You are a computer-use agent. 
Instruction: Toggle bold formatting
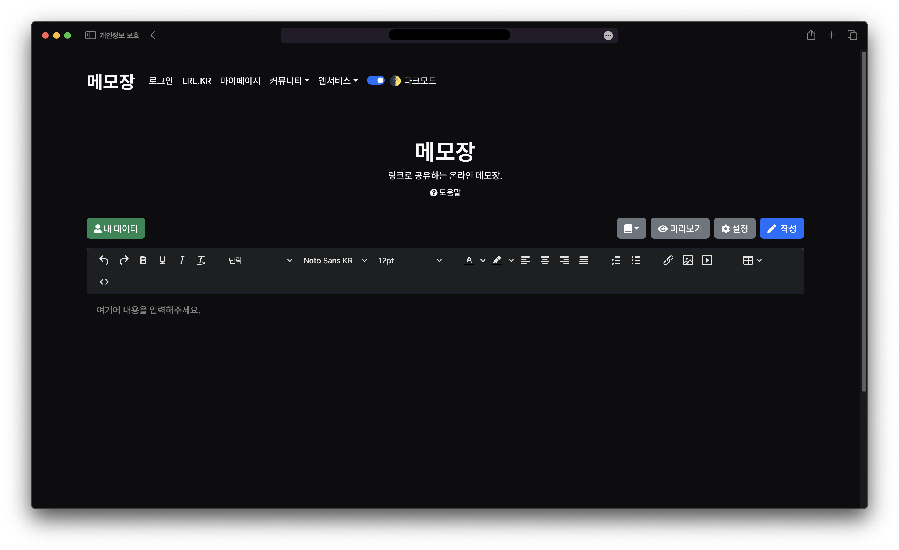pyautogui.click(x=143, y=260)
